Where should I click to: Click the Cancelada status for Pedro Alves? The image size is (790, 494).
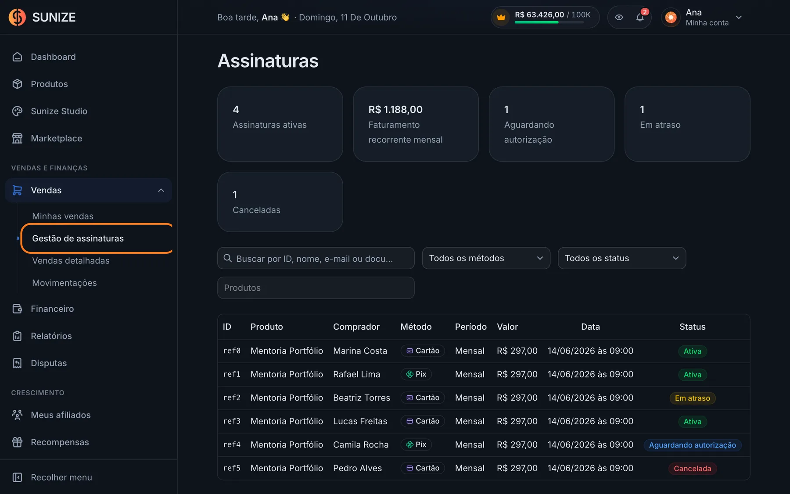tap(693, 469)
